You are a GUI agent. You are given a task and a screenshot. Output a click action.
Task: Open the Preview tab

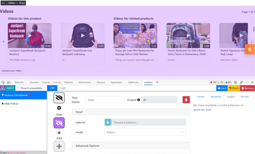point(245,96)
